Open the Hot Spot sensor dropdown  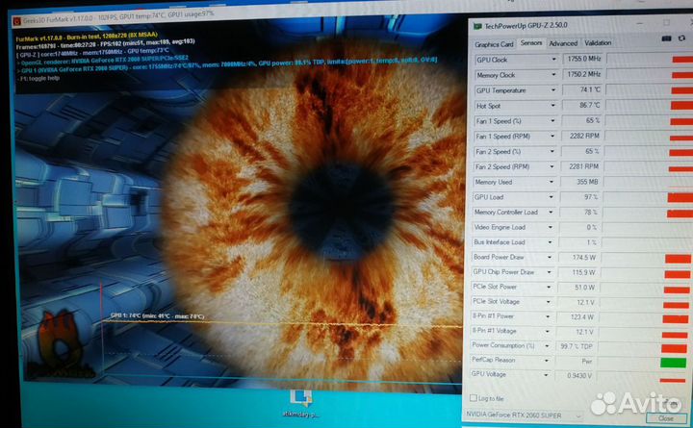(552, 106)
